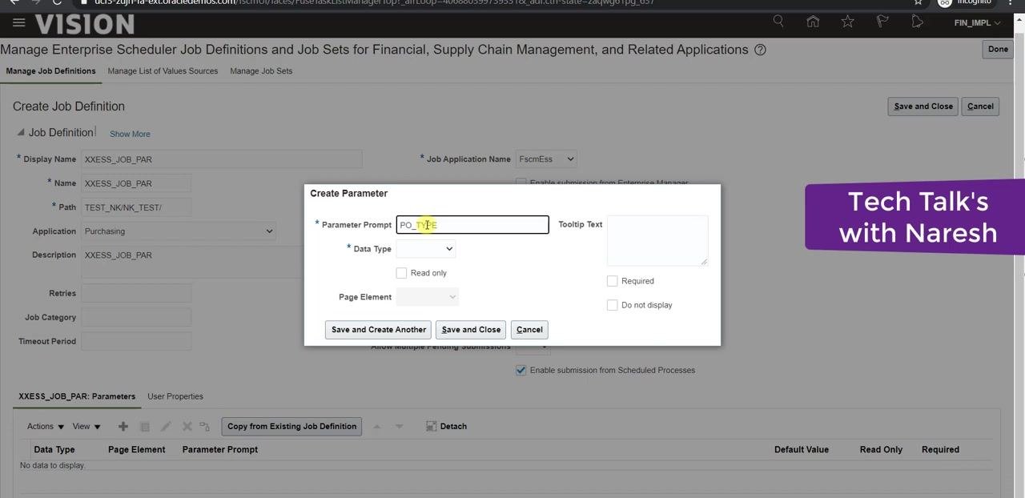This screenshot has height=498, width=1025.
Task: Click the Show More link
Action: click(x=130, y=134)
